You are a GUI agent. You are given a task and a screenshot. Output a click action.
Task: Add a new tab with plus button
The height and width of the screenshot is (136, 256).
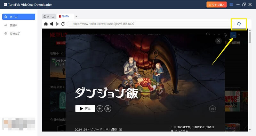pyautogui.click(x=76, y=16)
